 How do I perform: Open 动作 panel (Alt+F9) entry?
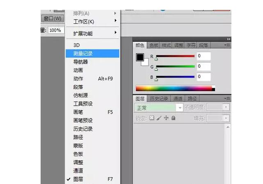pyautogui.click(x=92, y=79)
